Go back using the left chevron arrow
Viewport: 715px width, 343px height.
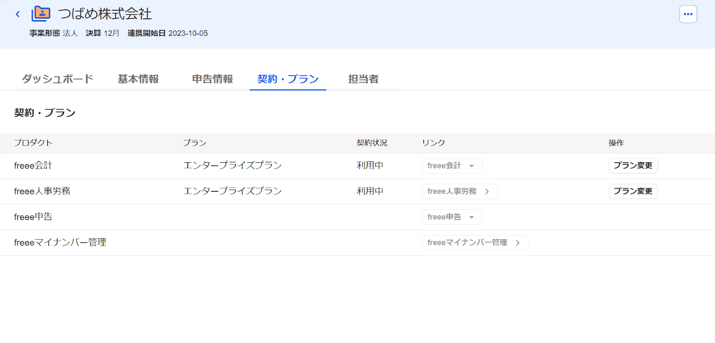(18, 14)
